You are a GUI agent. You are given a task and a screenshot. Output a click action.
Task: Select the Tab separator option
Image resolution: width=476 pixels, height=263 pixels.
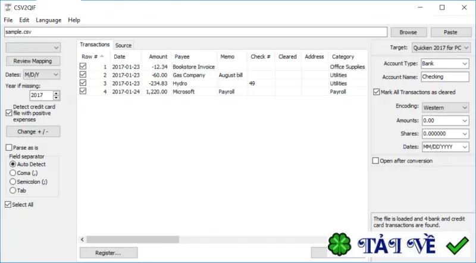[12, 190]
